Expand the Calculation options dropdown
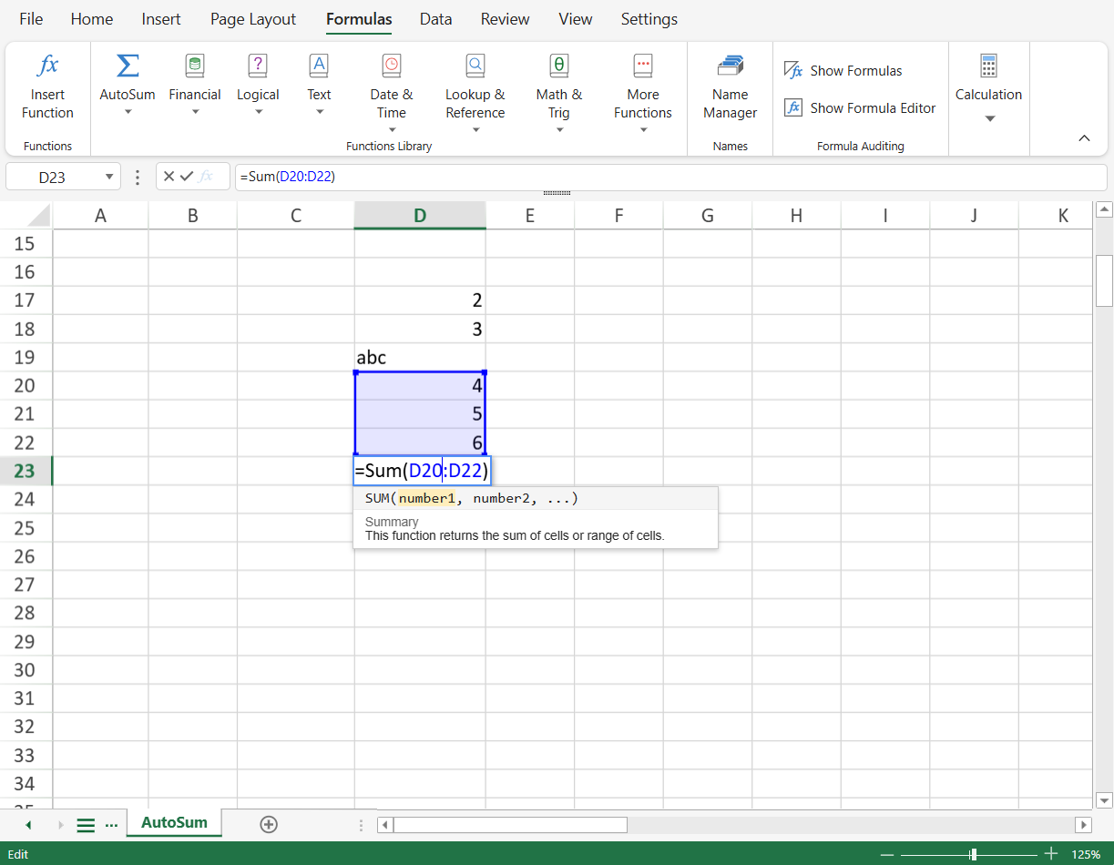 989,118
